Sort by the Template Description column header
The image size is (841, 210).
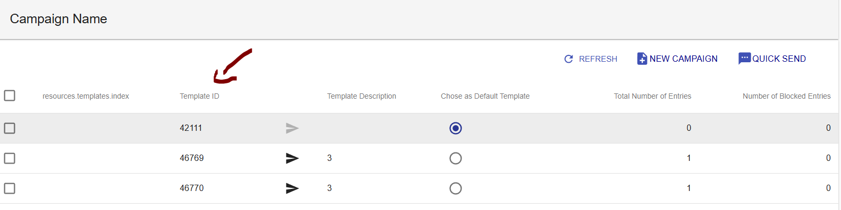(362, 96)
